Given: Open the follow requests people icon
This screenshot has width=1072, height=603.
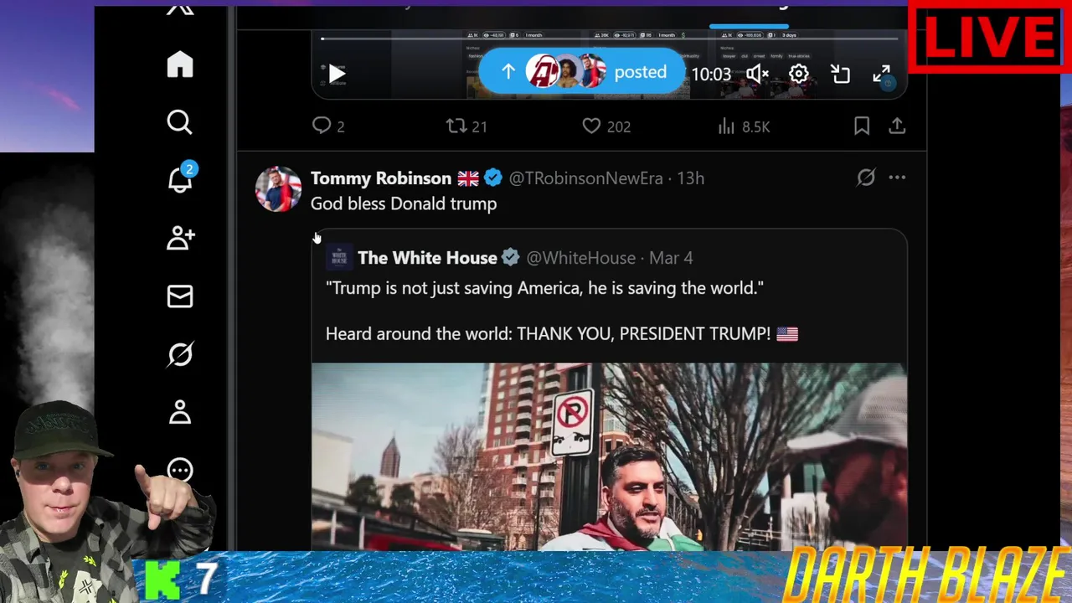Looking at the screenshot, I should (180, 239).
